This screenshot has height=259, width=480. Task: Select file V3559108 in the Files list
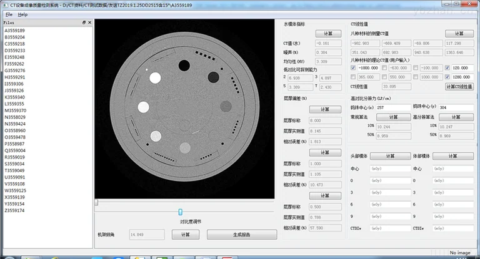[15, 184]
